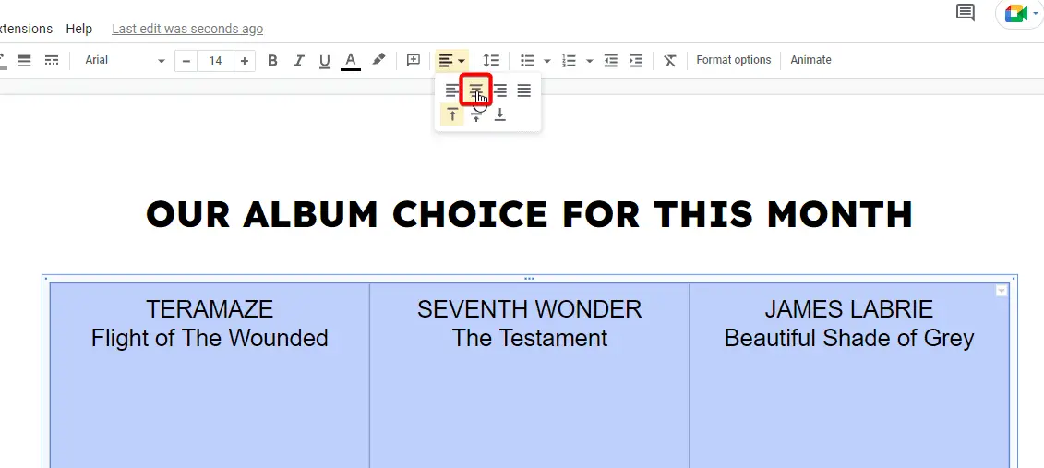
Task: Choose middle vertical alignment
Action: click(x=476, y=115)
